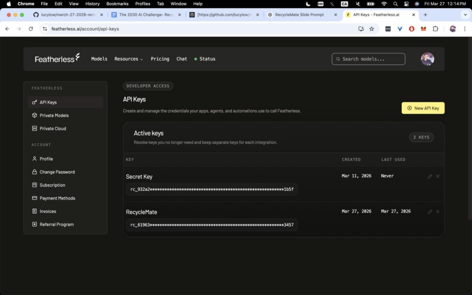Click the install app icon in address bar
Screen dimensions: 472x295
coord(361,29)
